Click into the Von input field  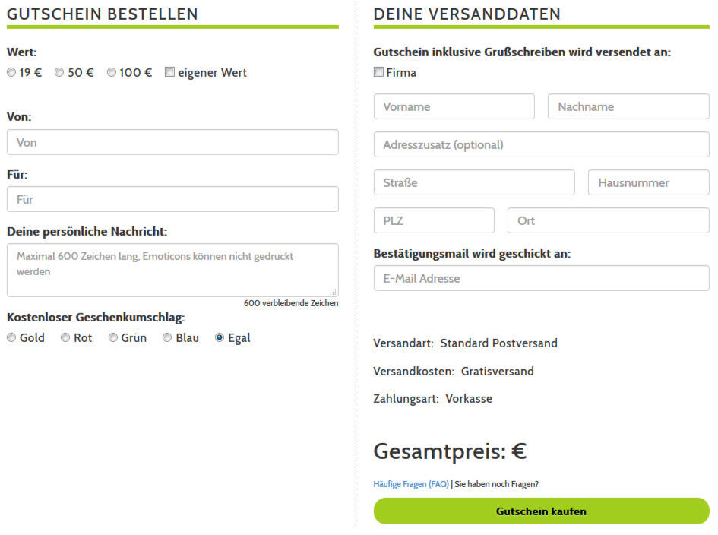(x=172, y=143)
